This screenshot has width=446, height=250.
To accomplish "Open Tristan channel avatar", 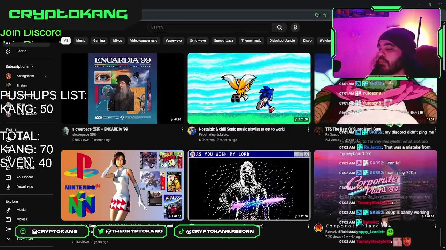I will [8, 85].
